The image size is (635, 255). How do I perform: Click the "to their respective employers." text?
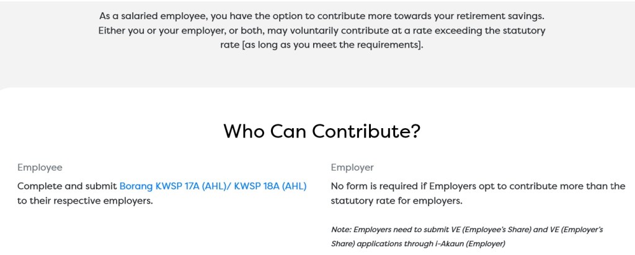tap(85, 201)
